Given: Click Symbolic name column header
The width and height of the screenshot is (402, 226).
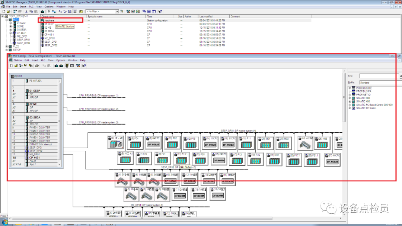Looking at the screenshot, I should [116, 16].
